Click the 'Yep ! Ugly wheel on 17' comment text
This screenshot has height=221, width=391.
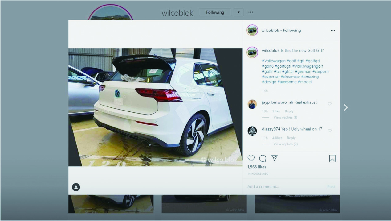(302, 129)
